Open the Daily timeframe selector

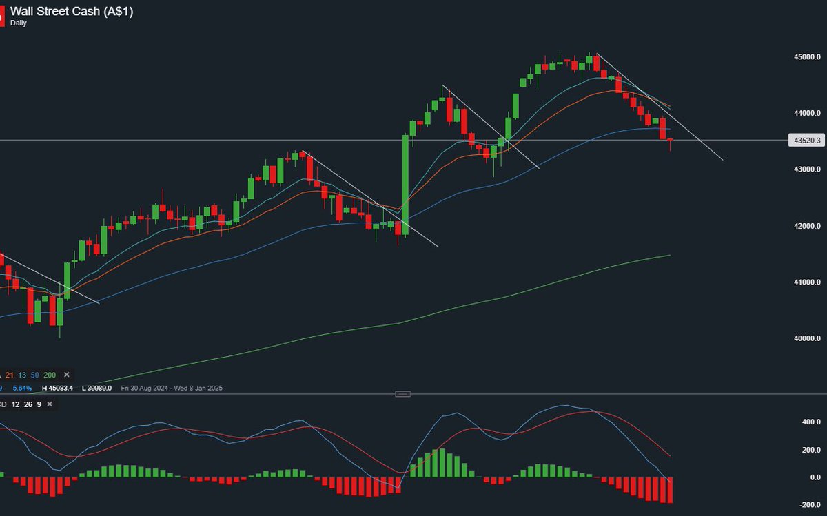click(18, 22)
